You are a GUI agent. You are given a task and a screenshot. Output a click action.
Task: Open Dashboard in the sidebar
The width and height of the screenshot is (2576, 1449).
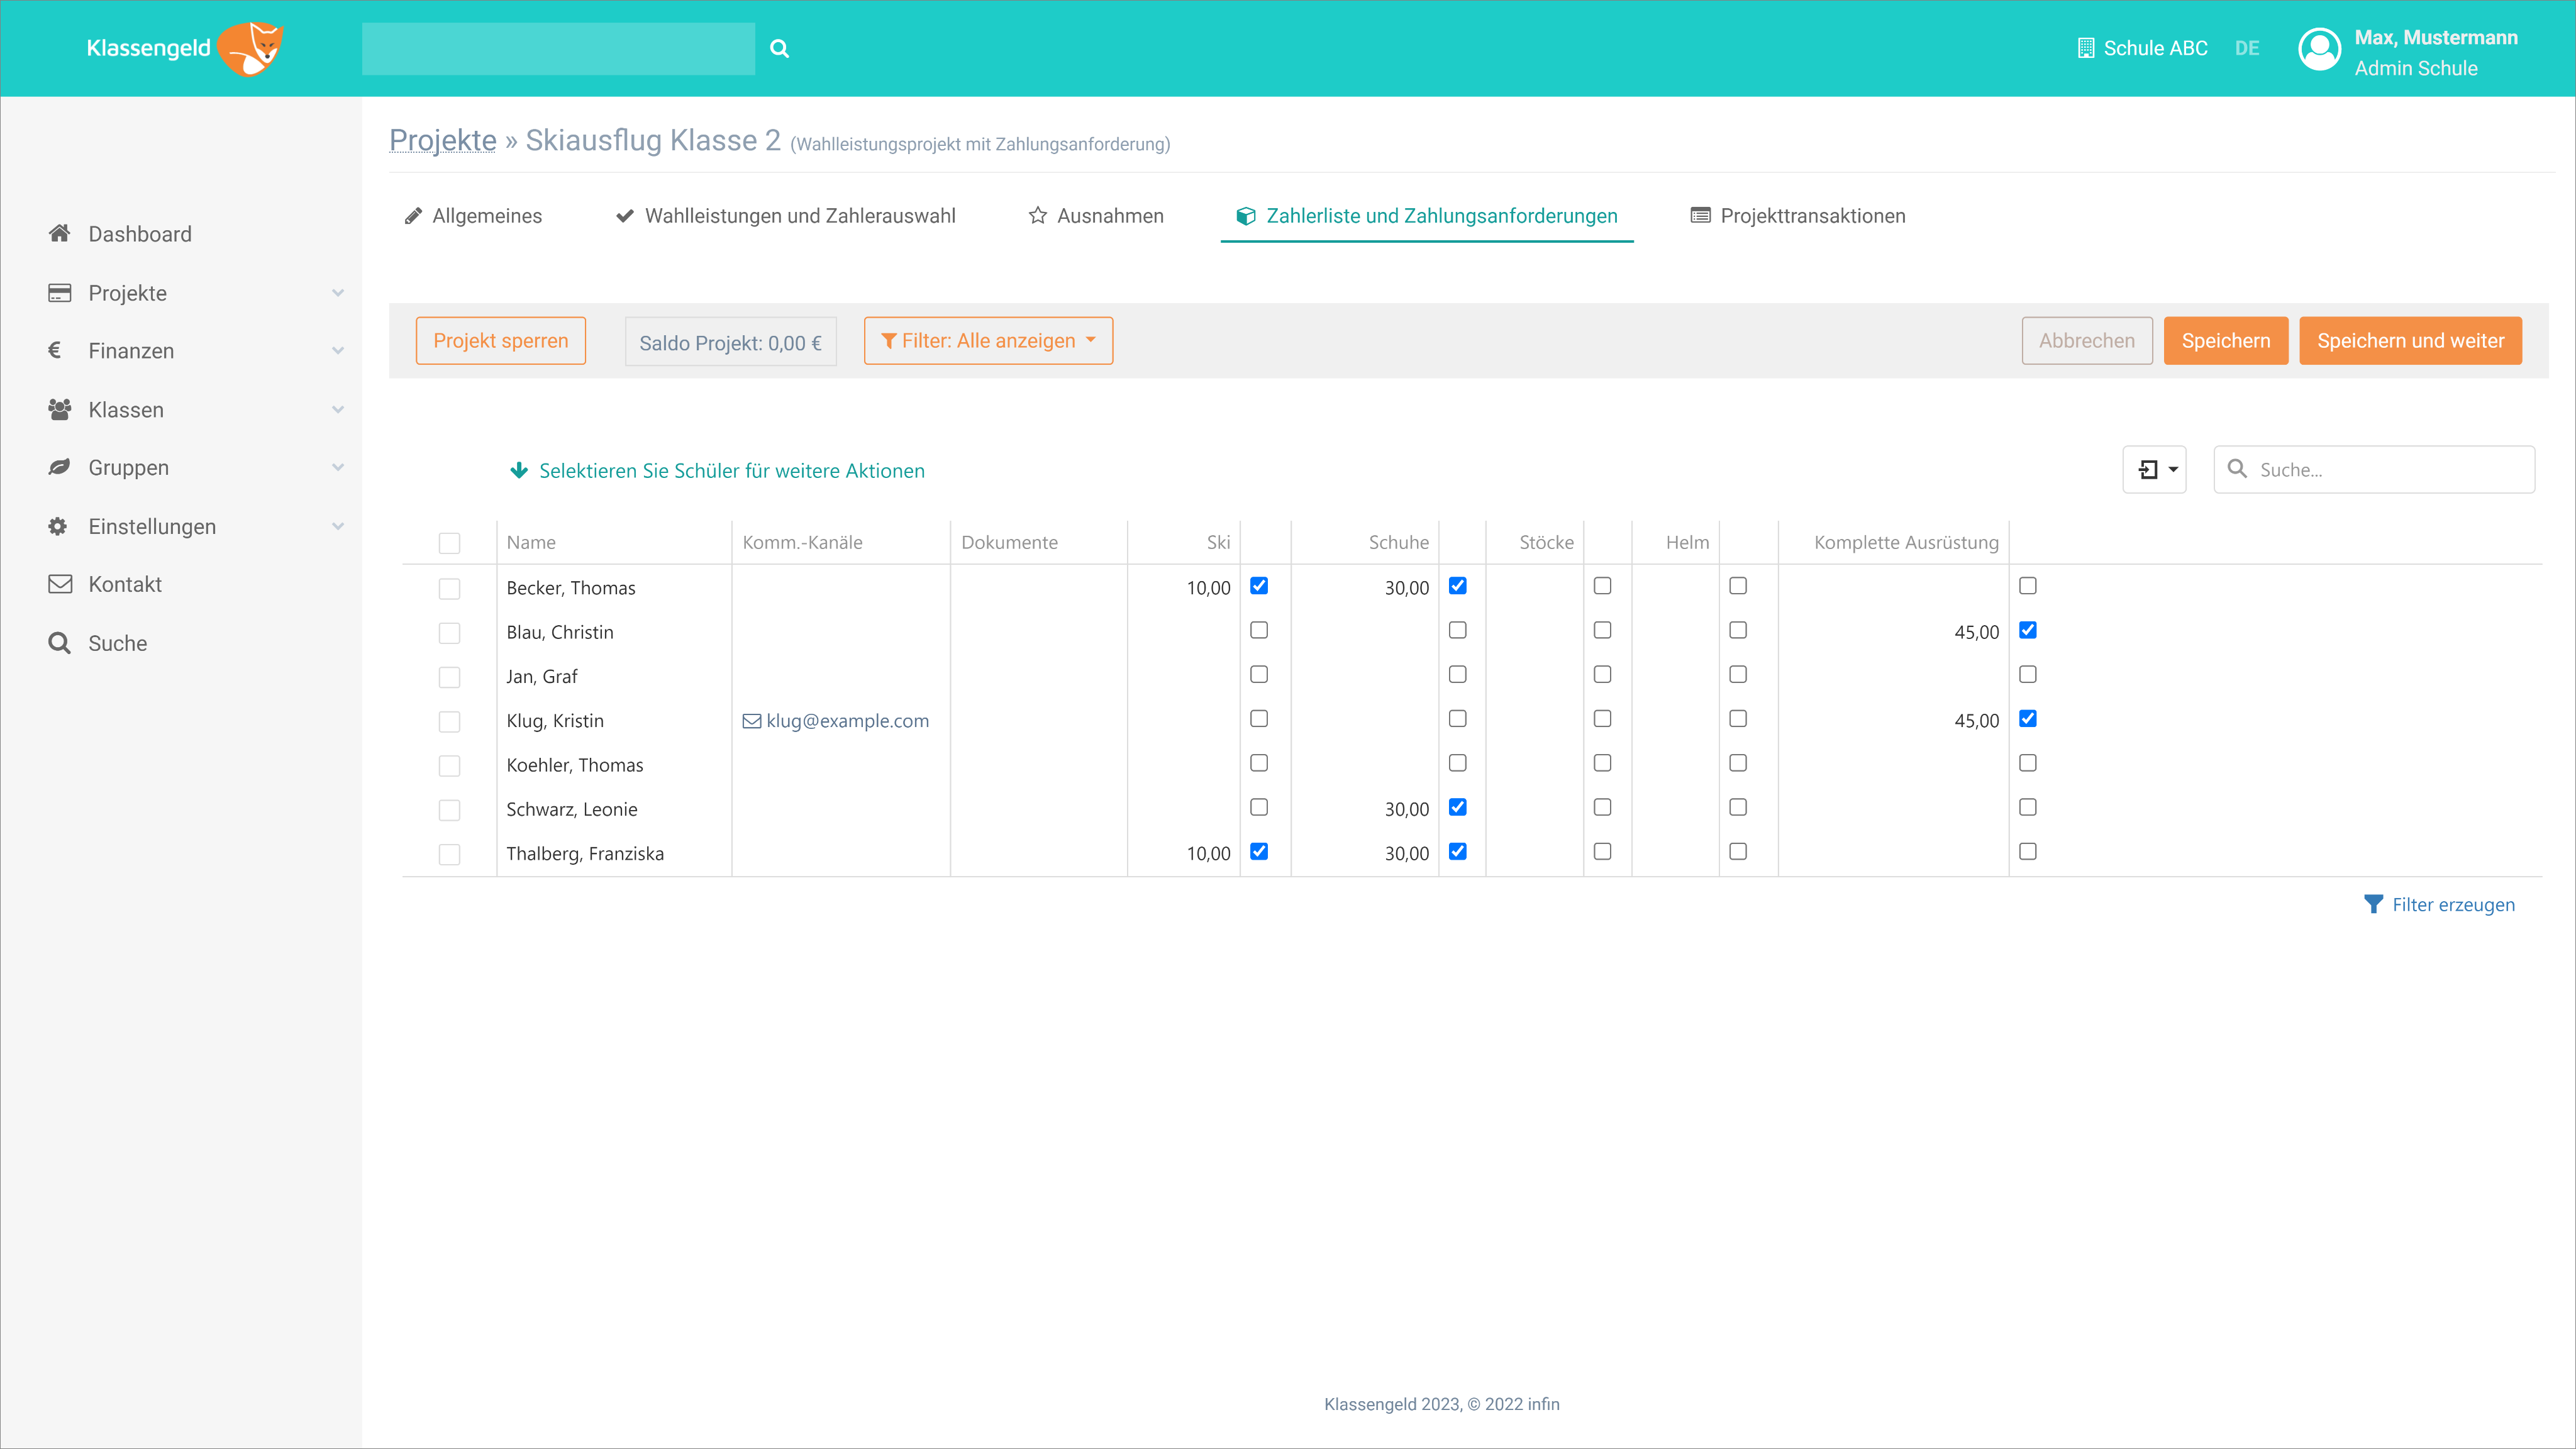tap(140, 234)
